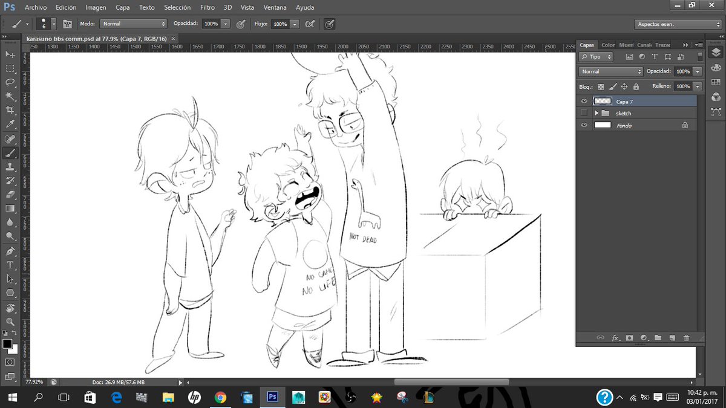Select the Eyedropper tool
Screen dimensions: 726x408
coord(10,124)
